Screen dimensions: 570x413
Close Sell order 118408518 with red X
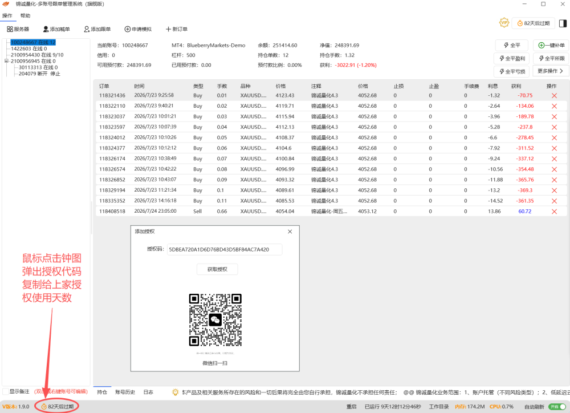(554, 212)
